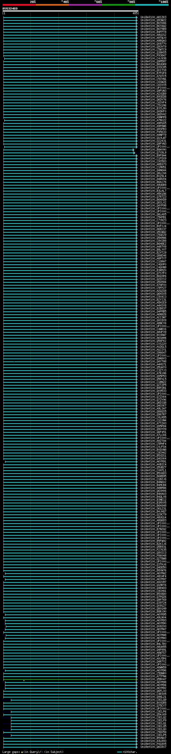Open hit UniRef100_Q6DIQ8
Image resolution: width=171 pixels, height=754 pixels.
tap(153, 403)
